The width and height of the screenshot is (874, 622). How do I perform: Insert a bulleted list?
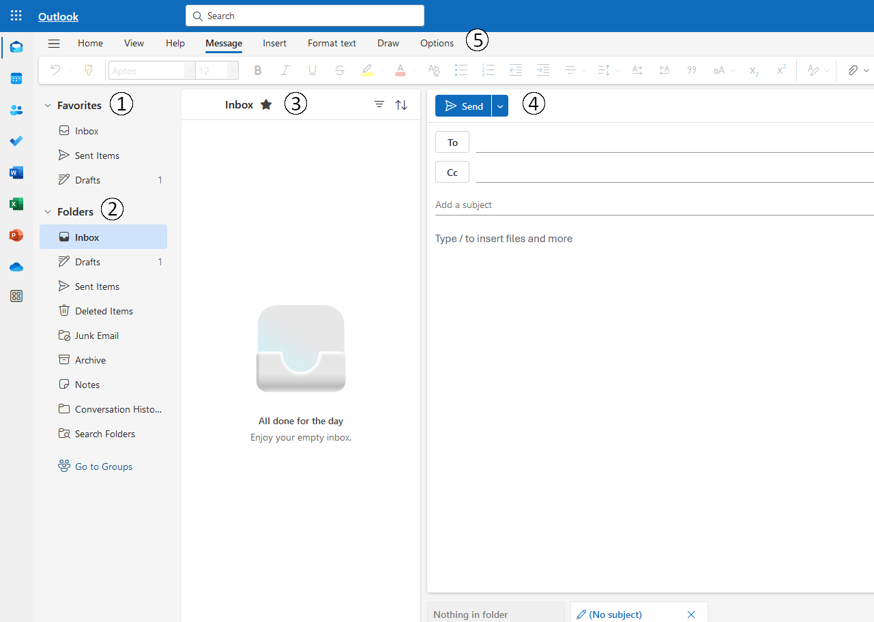click(461, 70)
